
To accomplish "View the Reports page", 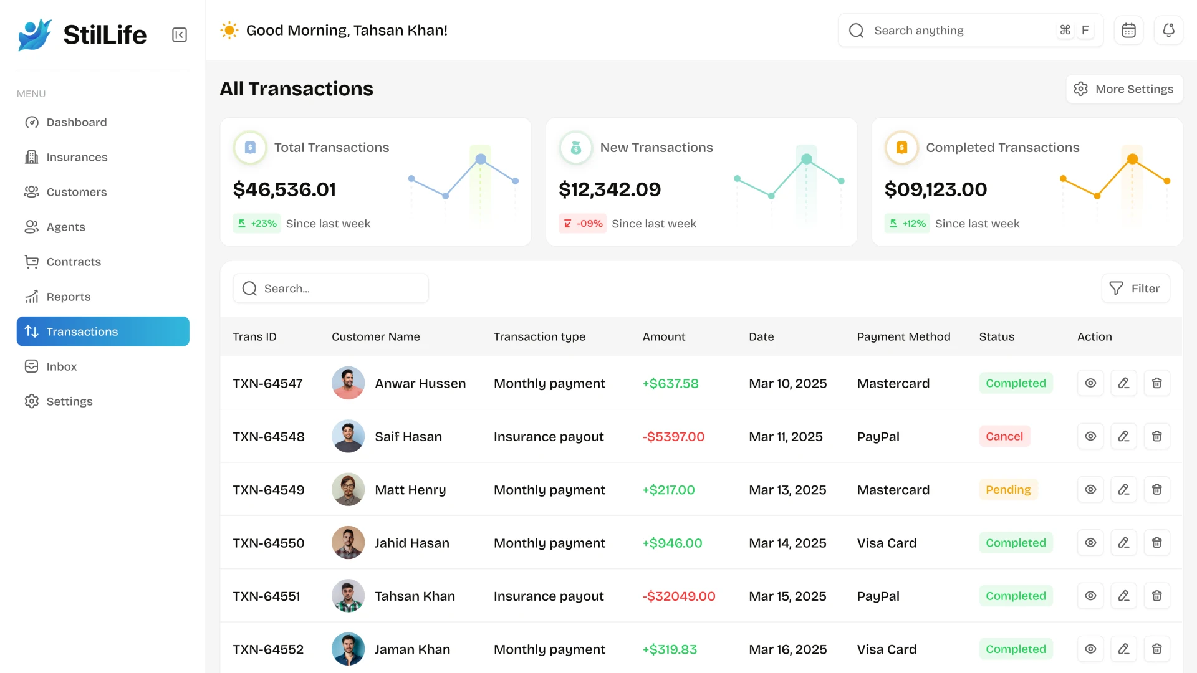I will (x=68, y=297).
